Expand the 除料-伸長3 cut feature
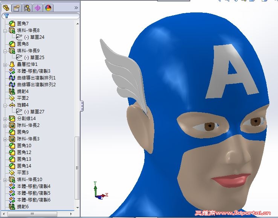The width and height of the screenshot is (278, 218). click(5, 139)
